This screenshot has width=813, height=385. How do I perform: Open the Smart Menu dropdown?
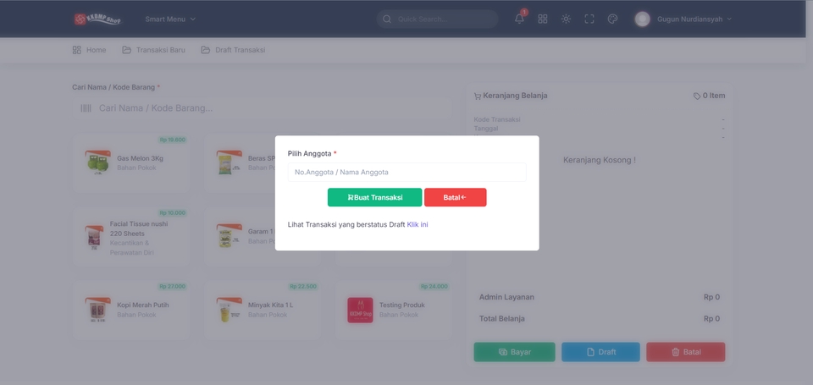coord(170,19)
